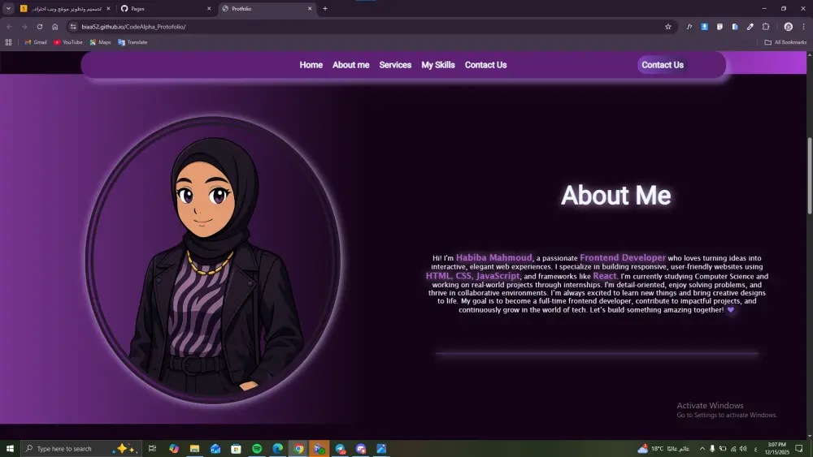The width and height of the screenshot is (813, 457).
Task: Open File Explorer from the taskbar
Action: click(x=194, y=448)
